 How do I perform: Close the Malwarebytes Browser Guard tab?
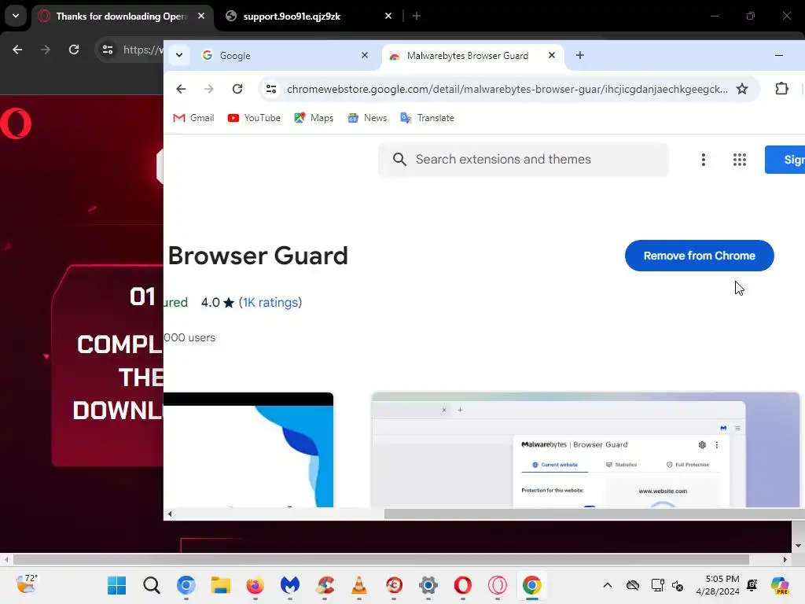(552, 55)
